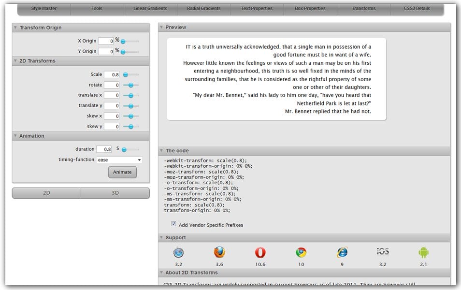
Task: Toggle Add Vendor Specific Prefixes checkbox
Action: click(x=174, y=224)
